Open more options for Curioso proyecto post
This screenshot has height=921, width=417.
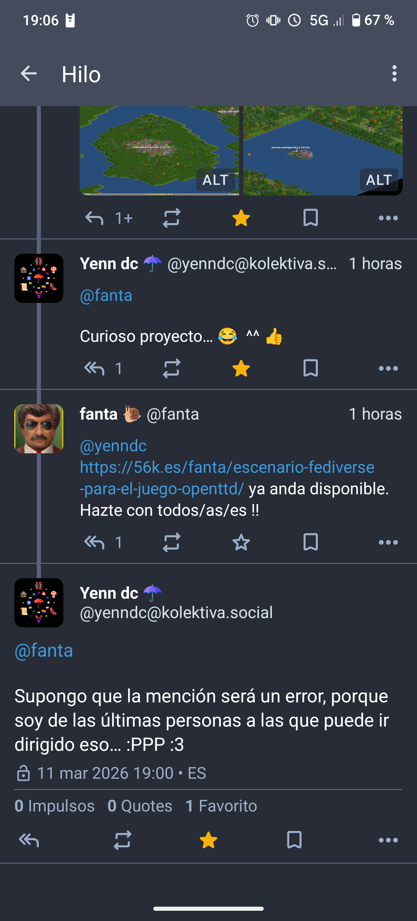pyautogui.click(x=388, y=368)
